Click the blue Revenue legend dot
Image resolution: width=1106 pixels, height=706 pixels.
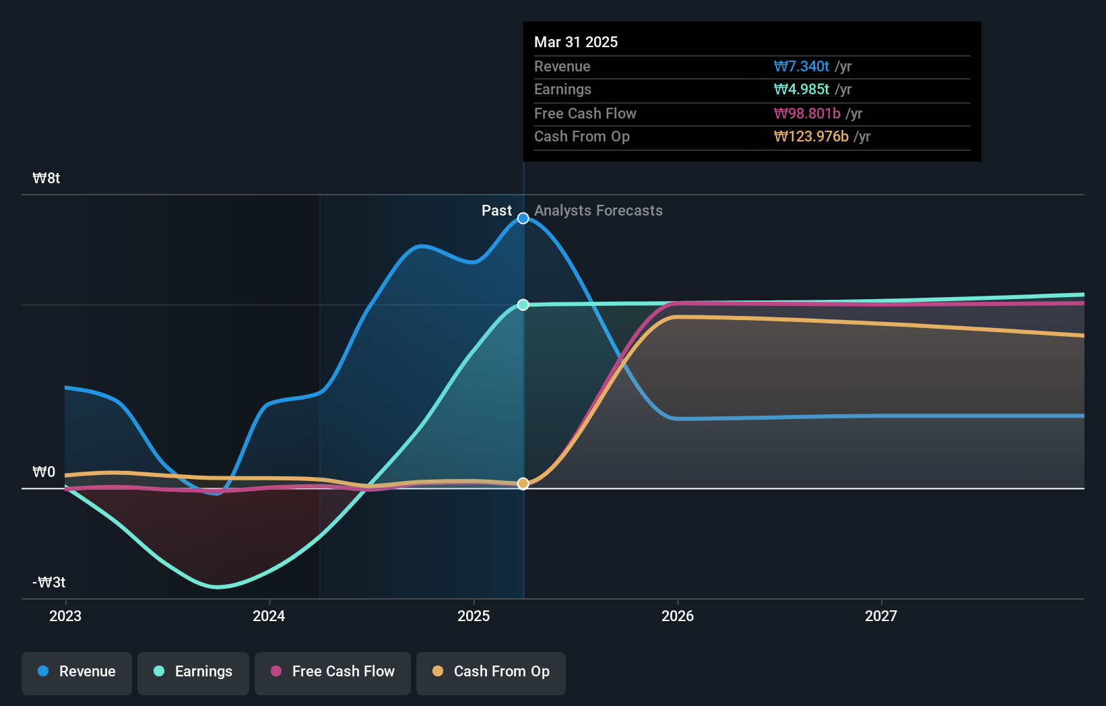click(43, 671)
